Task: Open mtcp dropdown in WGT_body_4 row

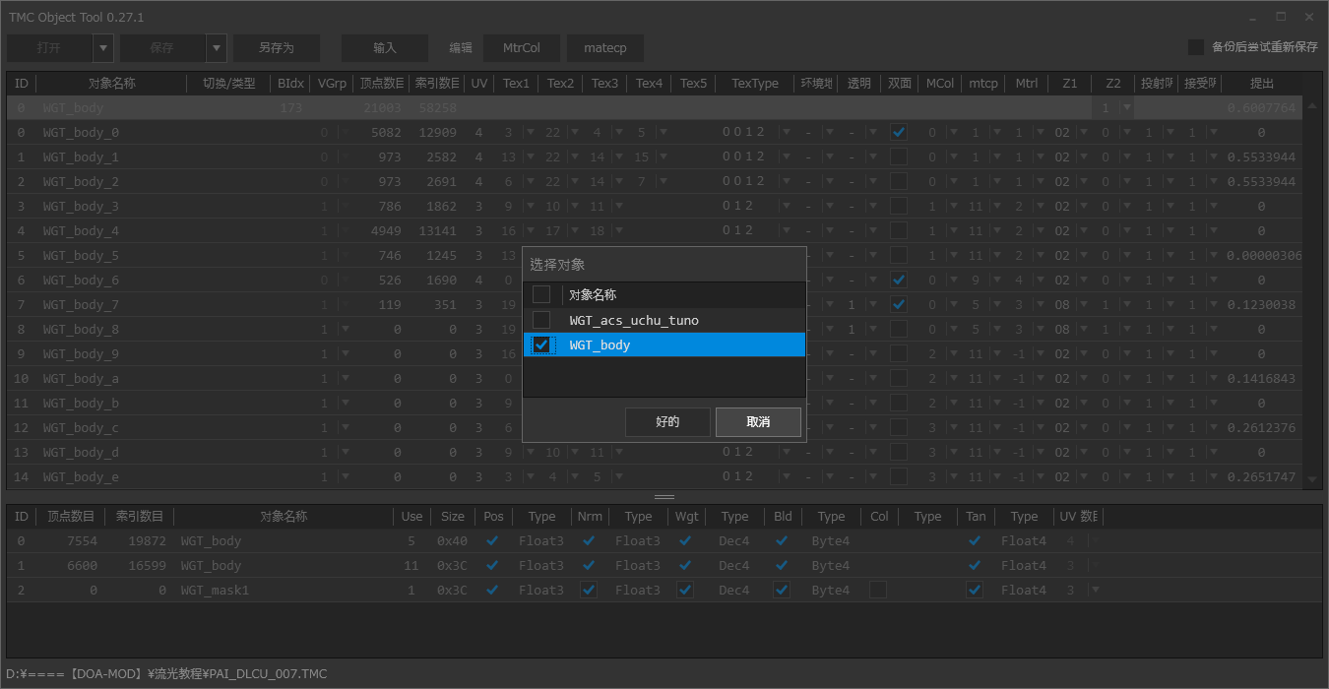Action: tap(997, 230)
